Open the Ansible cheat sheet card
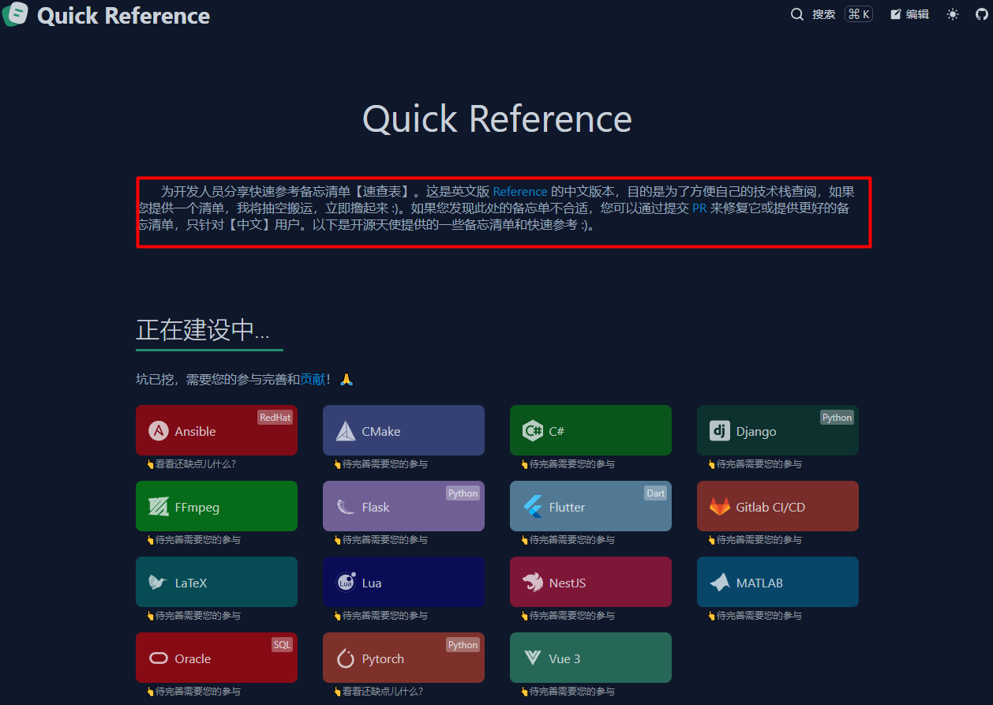 coord(216,430)
